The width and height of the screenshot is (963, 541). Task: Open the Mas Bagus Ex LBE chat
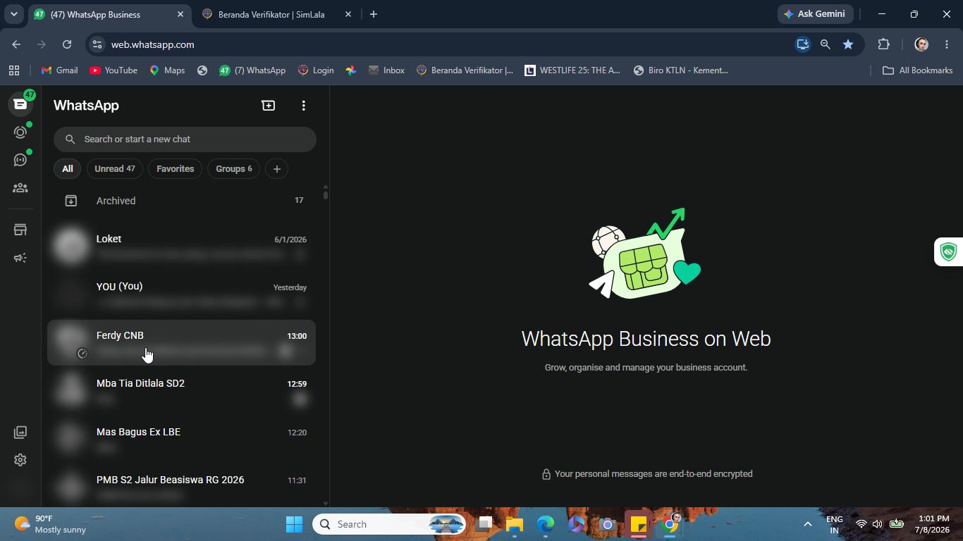tap(182, 439)
